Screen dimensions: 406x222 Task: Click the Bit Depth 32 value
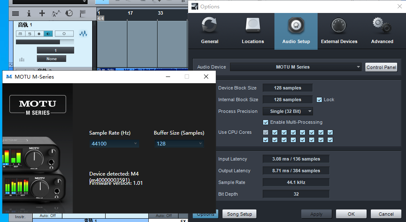296,194
